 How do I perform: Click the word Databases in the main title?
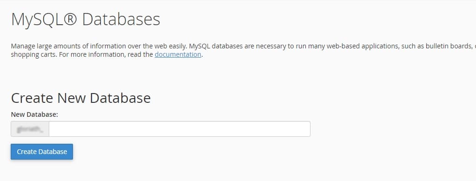pos(121,19)
